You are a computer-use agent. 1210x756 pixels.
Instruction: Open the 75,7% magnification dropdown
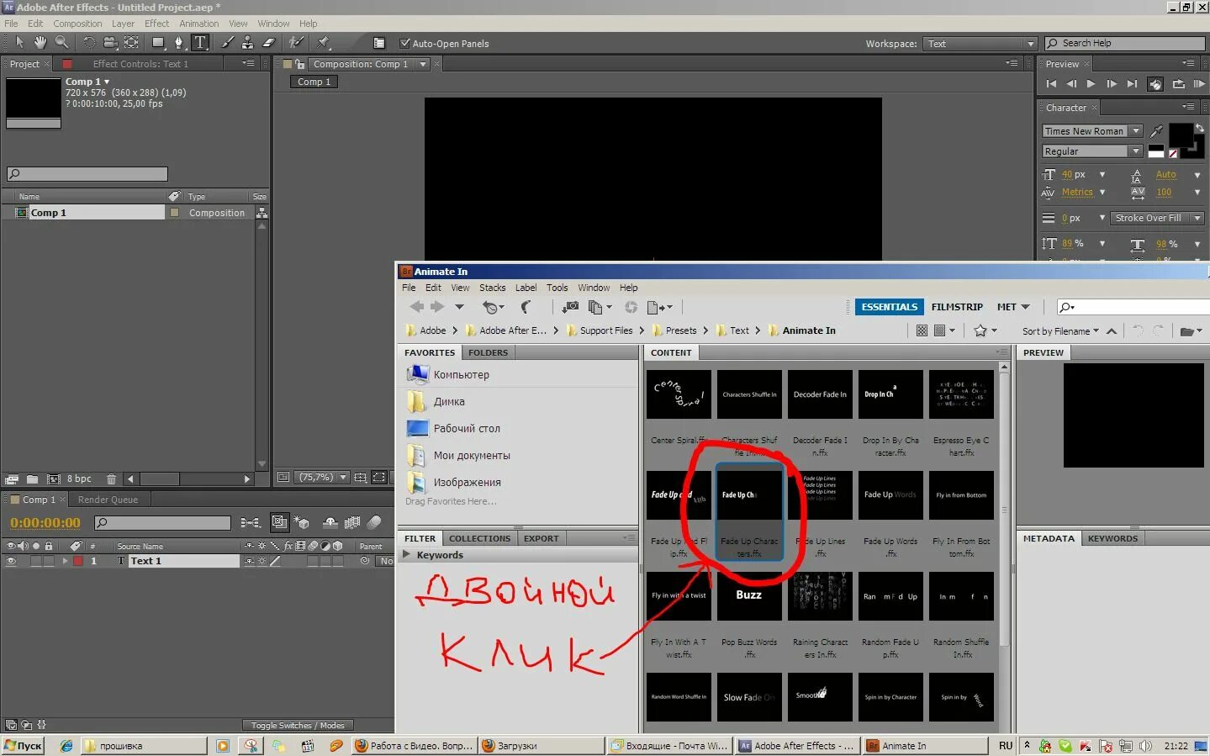(x=323, y=478)
